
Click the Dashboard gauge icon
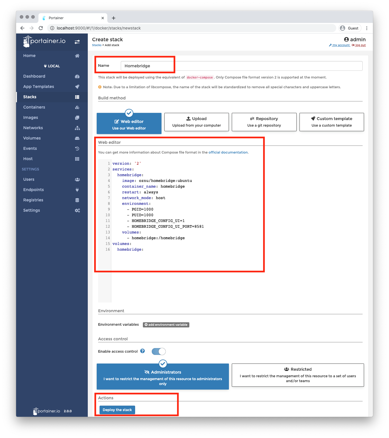coord(77,76)
